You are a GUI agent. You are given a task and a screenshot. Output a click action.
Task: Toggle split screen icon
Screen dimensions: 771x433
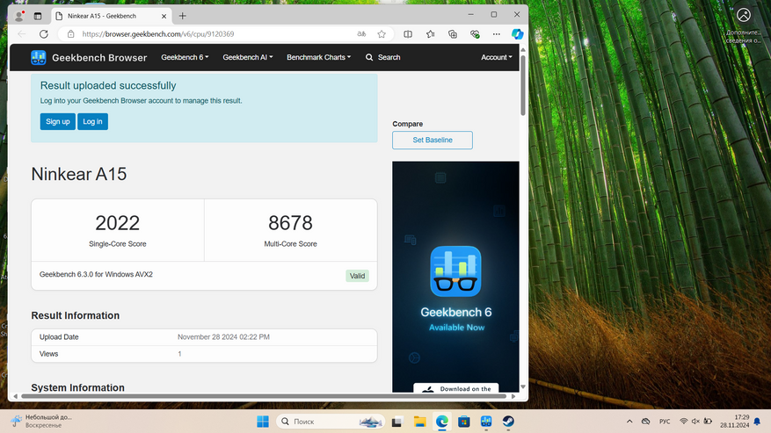[x=408, y=34]
